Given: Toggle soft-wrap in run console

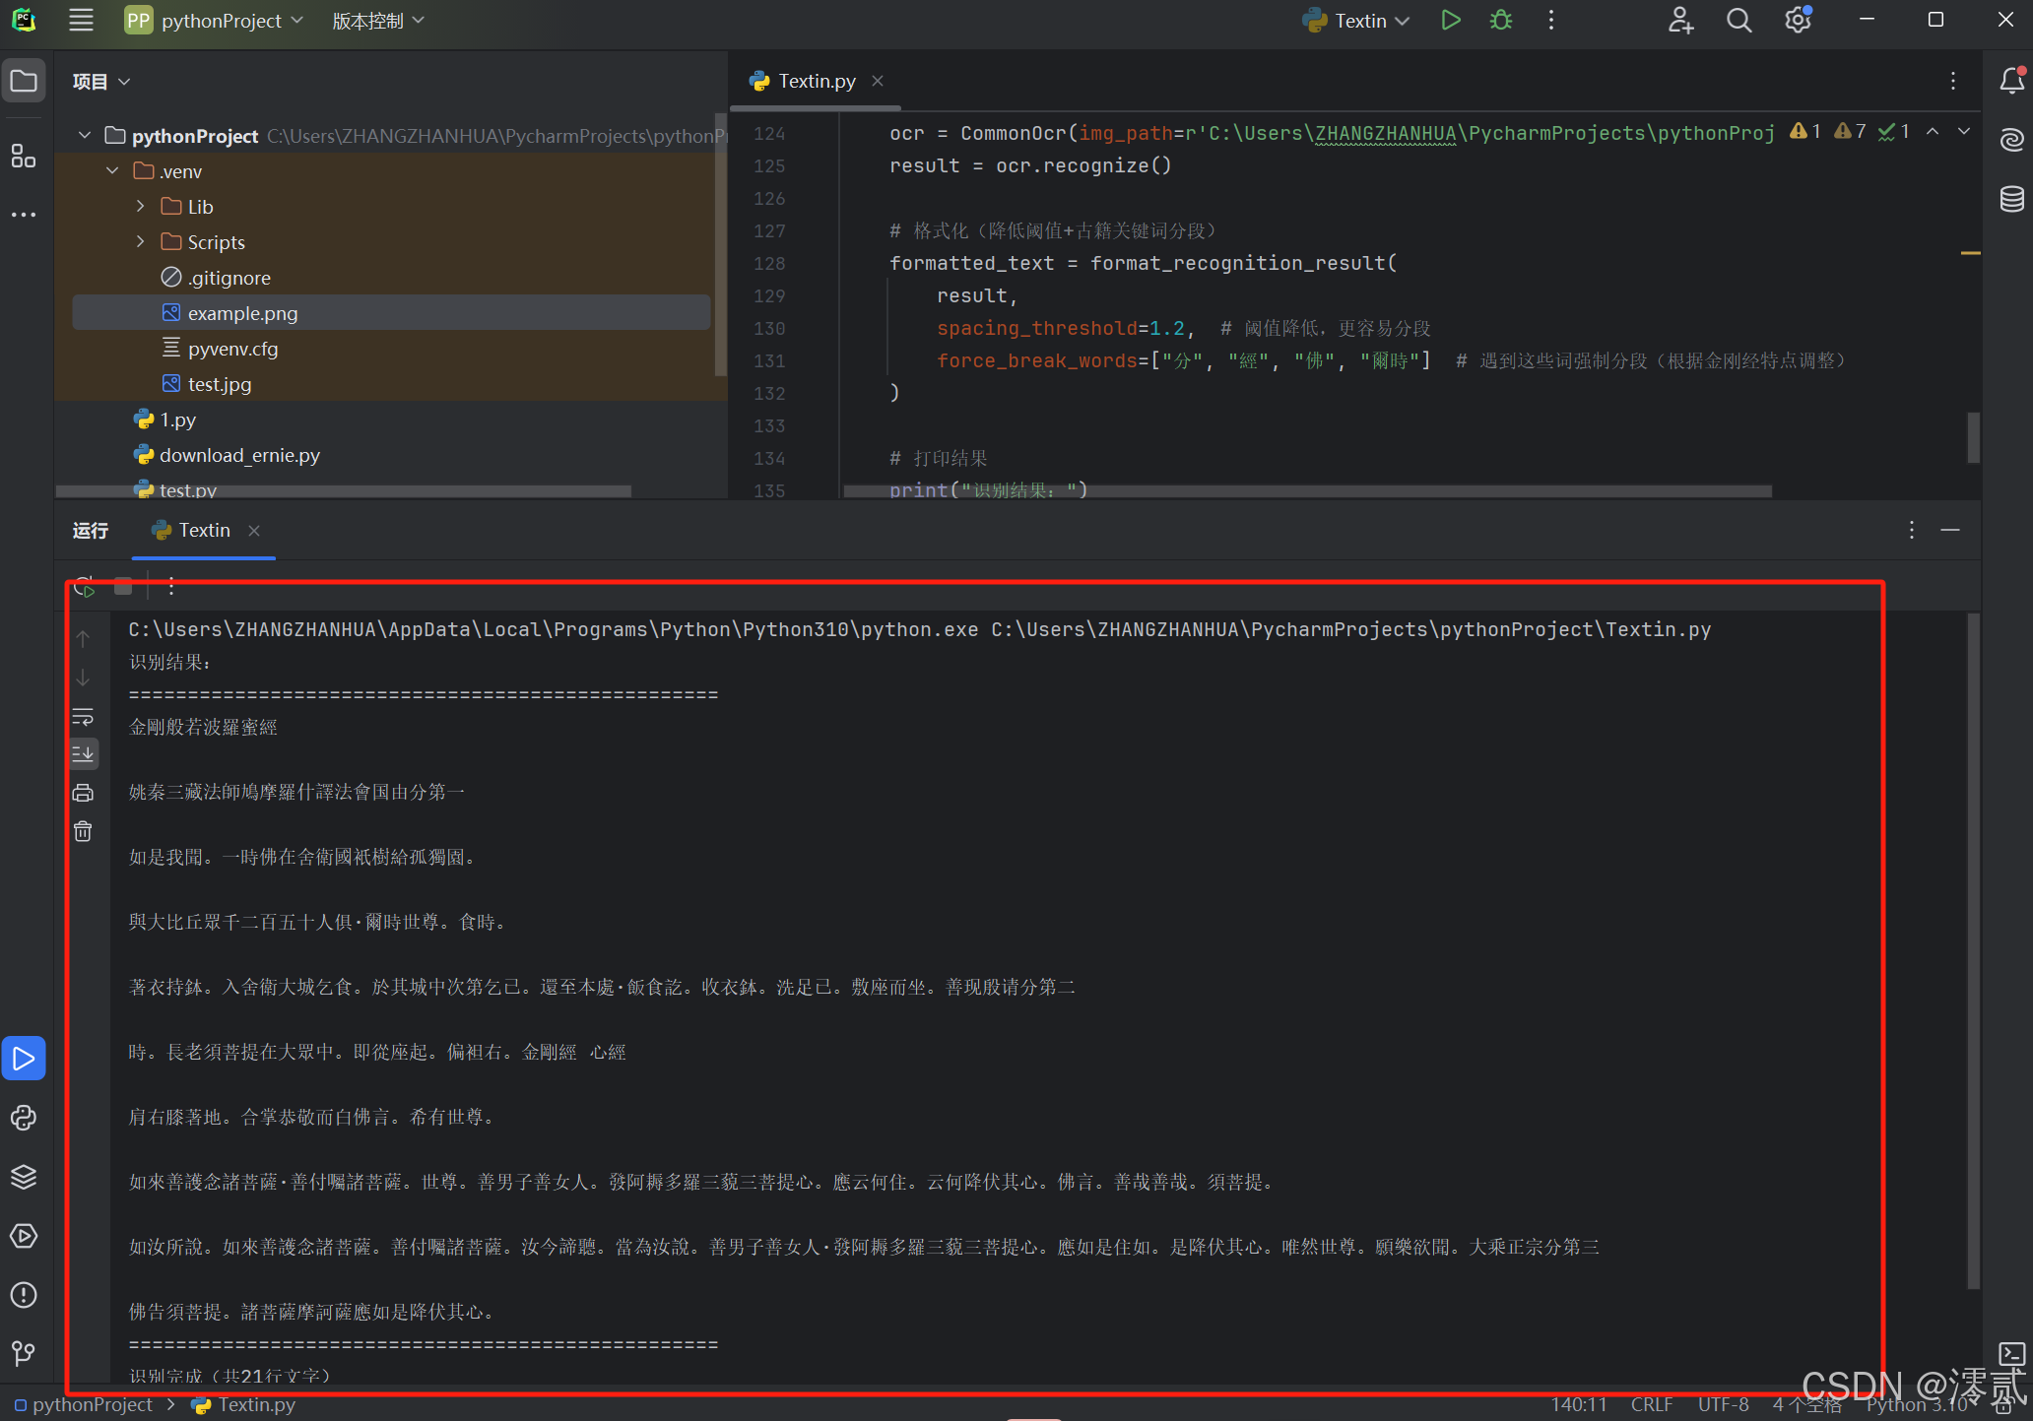Looking at the screenshot, I should click(84, 717).
